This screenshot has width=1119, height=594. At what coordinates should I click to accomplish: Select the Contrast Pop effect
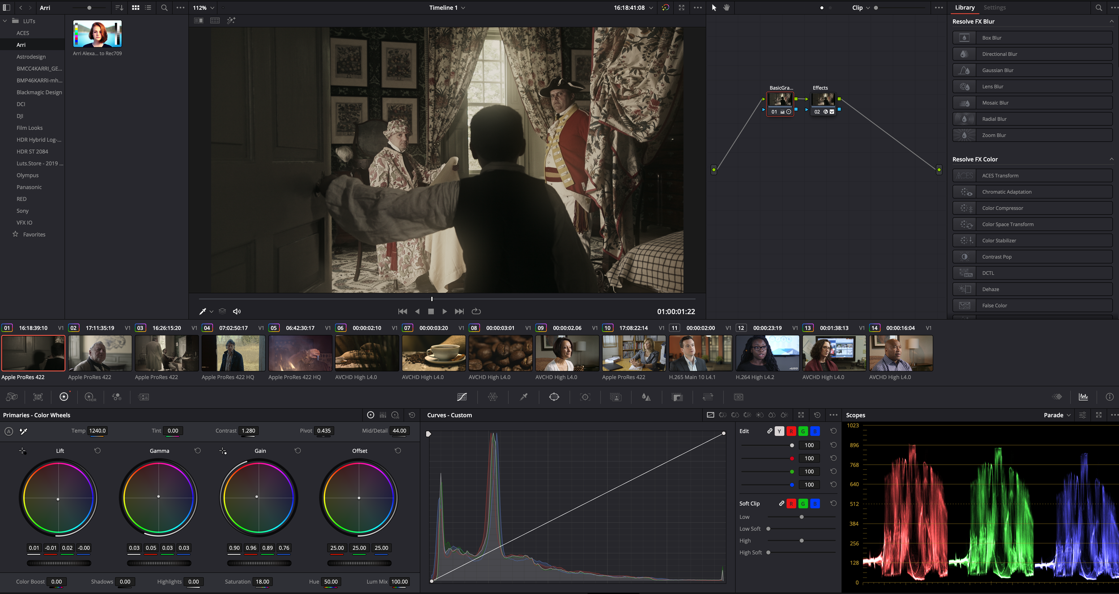(1032, 257)
